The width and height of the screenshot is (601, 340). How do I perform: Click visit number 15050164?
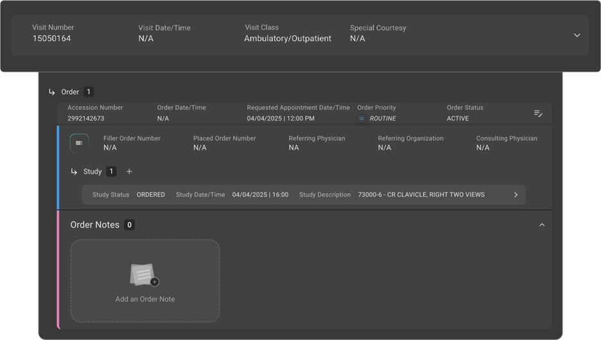pos(52,38)
